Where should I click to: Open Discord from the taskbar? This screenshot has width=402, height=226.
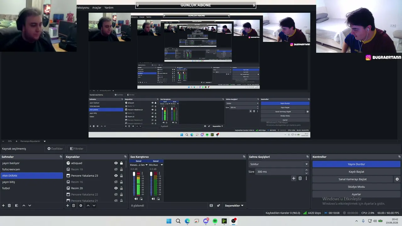(206, 221)
